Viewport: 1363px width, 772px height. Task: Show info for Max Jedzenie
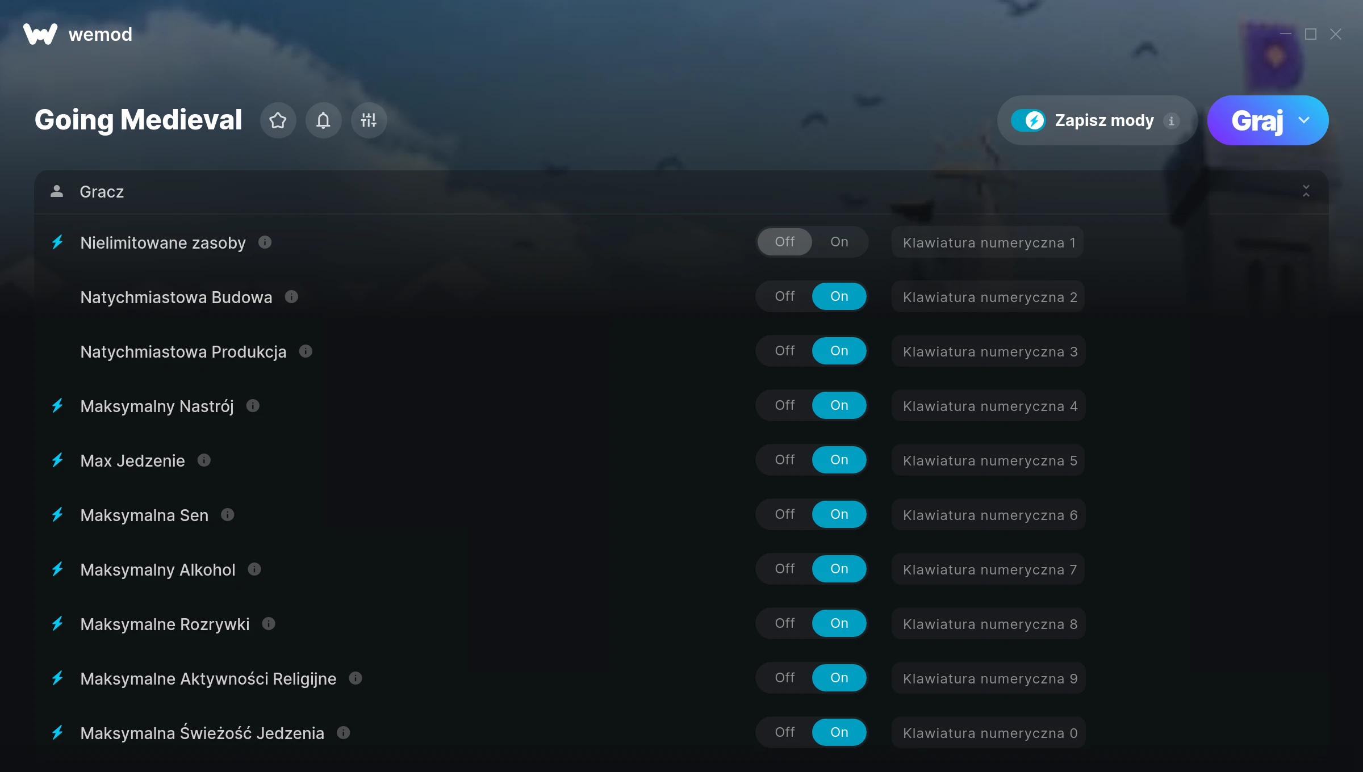(204, 460)
